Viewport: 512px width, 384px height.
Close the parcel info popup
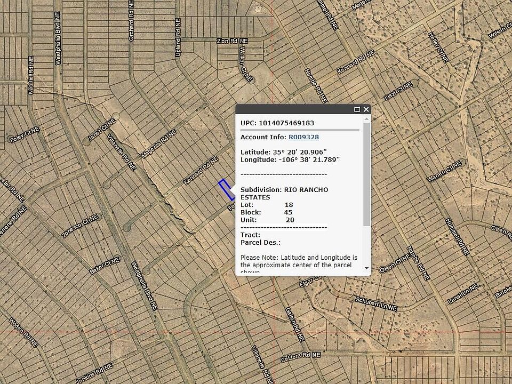pyautogui.click(x=366, y=109)
